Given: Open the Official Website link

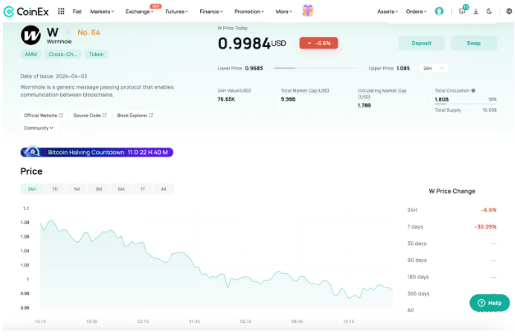Looking at the screenshot, I should pyautogui.click(x=43, y=115).
